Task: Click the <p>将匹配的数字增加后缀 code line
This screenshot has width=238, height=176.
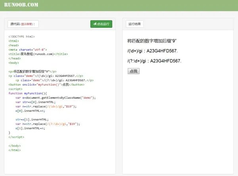Action: (33, 71)
